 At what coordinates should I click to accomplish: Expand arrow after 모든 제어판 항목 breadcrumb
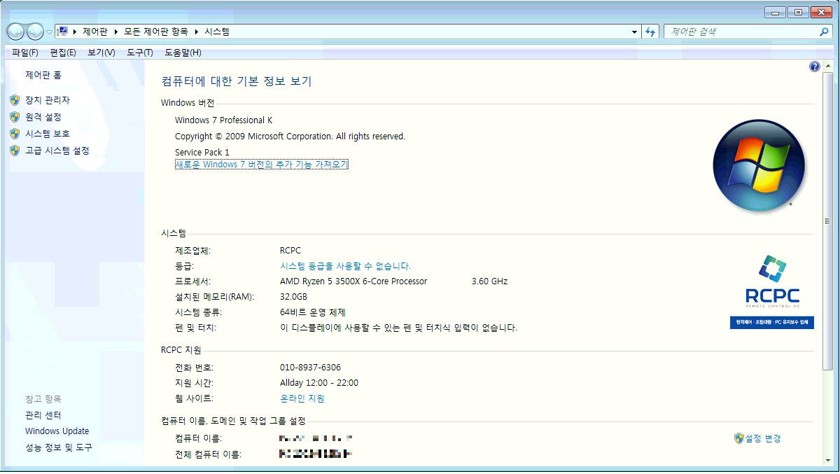click(x=196, y=32)
